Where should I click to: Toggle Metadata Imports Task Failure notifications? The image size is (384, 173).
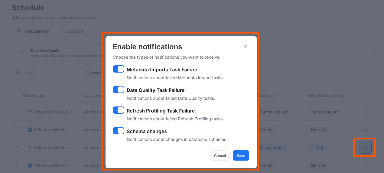pyautogui.click(x=119, y=69)
